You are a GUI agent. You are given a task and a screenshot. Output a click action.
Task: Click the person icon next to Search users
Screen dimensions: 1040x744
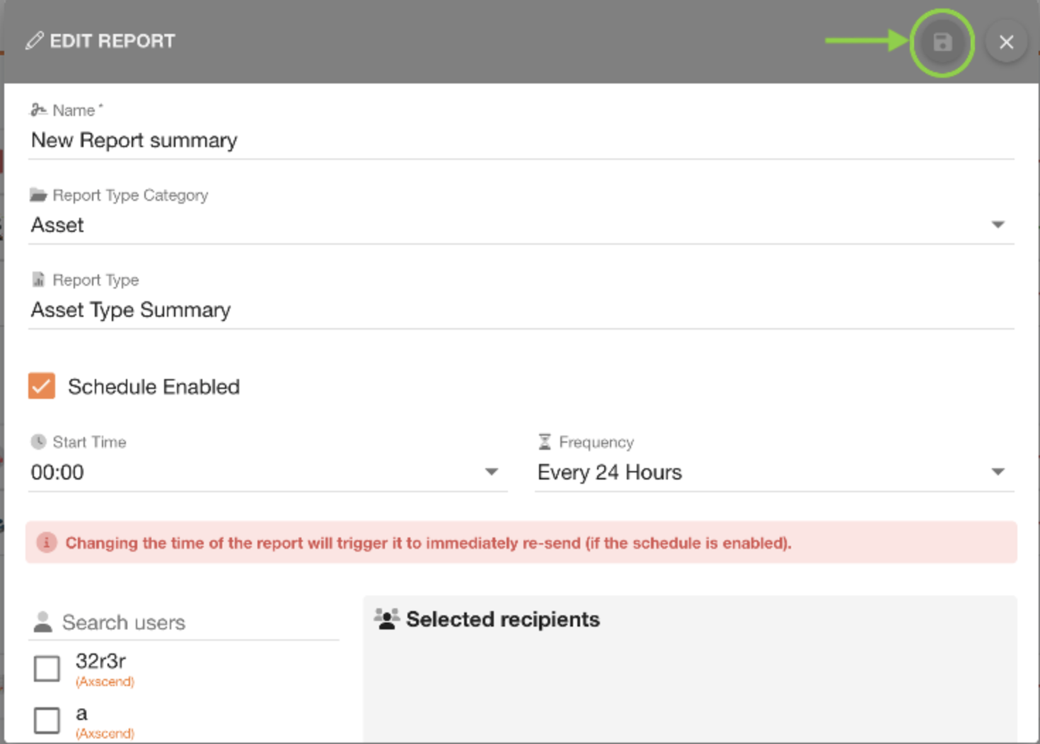click(43, 622)
